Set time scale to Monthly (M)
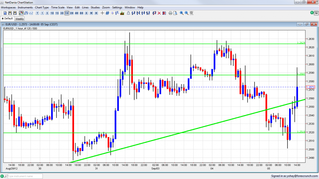Viewport: 319px width, 179px height. pyautogui.click(x=96, y=13)
